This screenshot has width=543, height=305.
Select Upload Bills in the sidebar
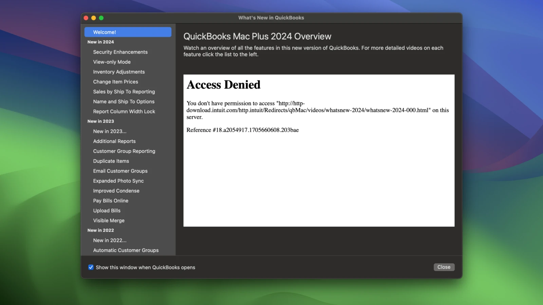click(x=107, y=210)
